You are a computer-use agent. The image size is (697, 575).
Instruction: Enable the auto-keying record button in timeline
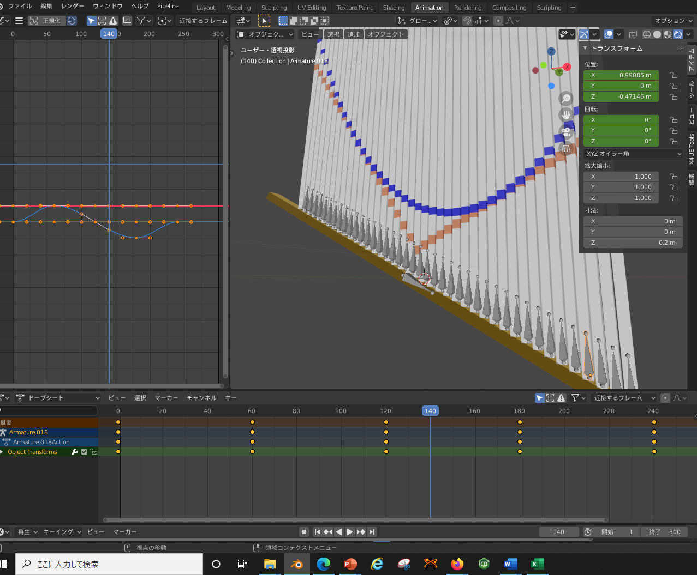[303, 532]
